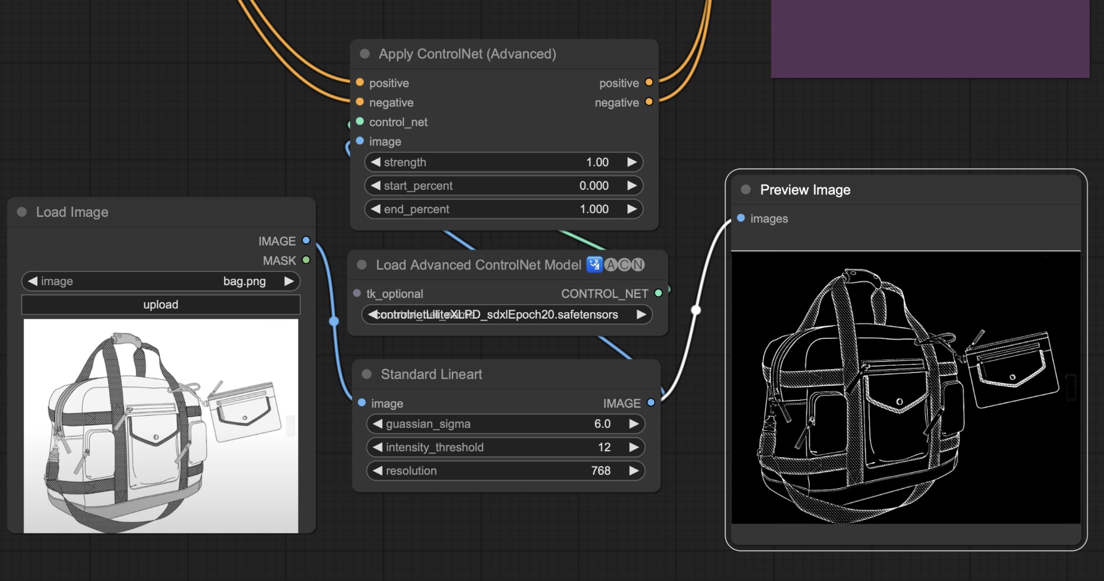Increase guassian_sigma with the right arrow
This screenshot has height=581, width=1104.
(x=634, y=424)
